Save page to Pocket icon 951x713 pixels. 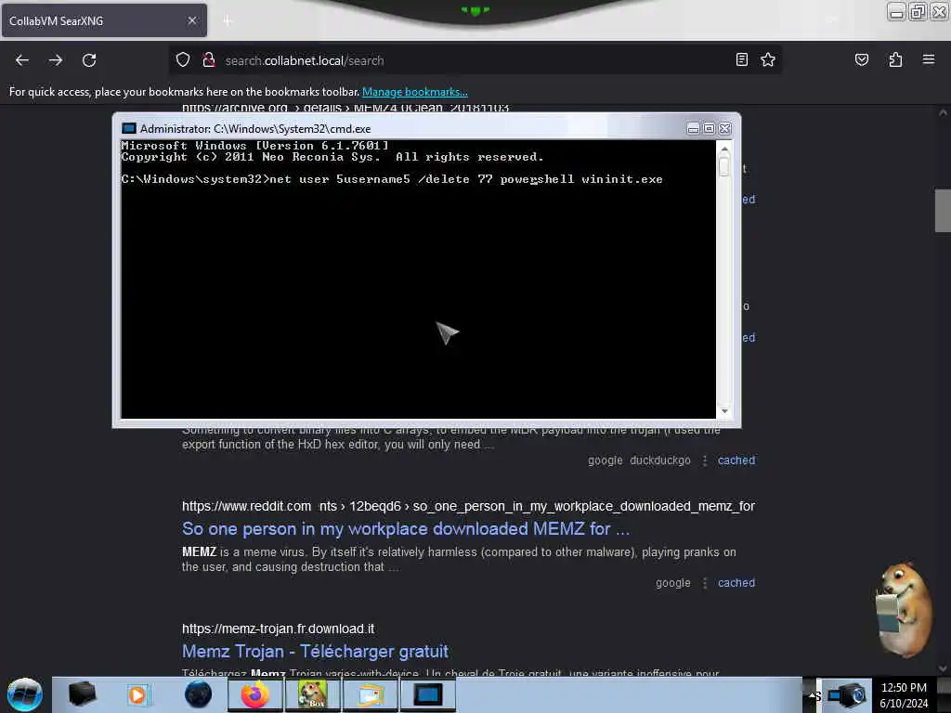tap(861, 59)
